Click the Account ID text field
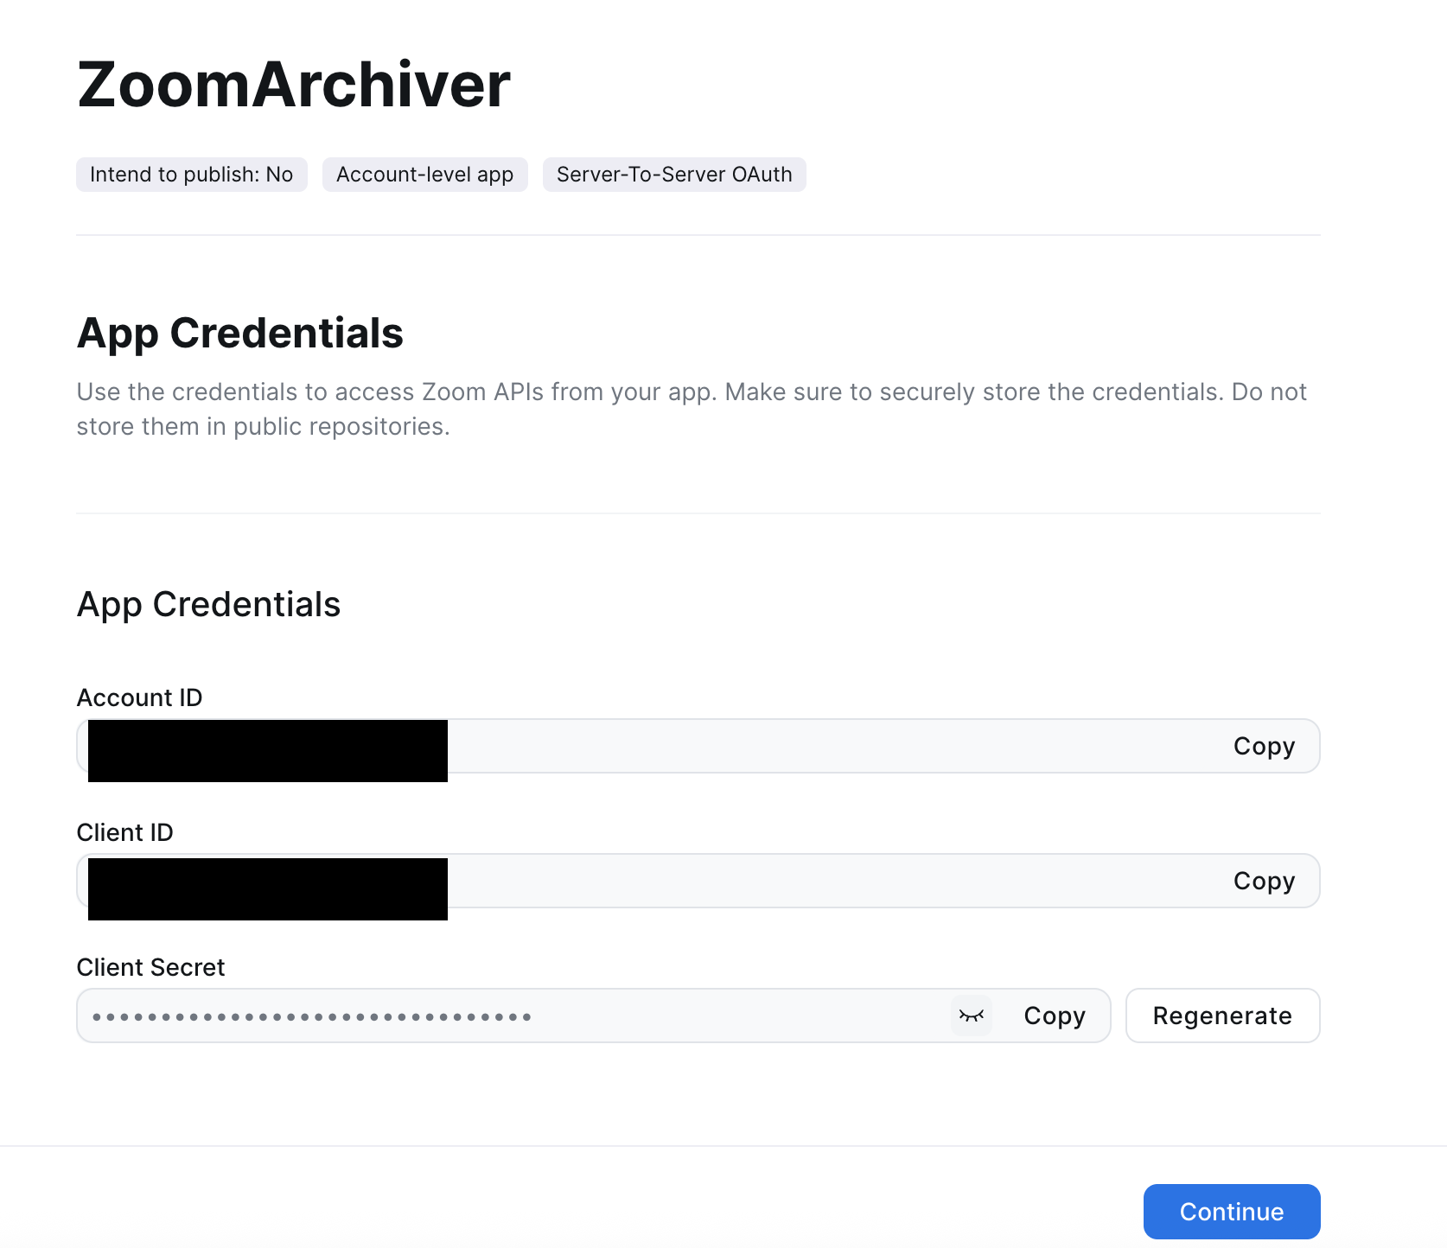Viewport: 1447px width, 1248px height. point(778,746)
